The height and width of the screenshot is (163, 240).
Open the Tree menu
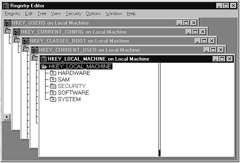(x=42, y=14)
